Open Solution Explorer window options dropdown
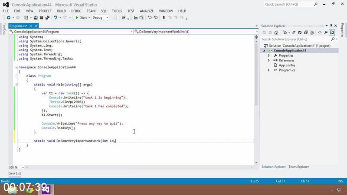 (327, 26)
